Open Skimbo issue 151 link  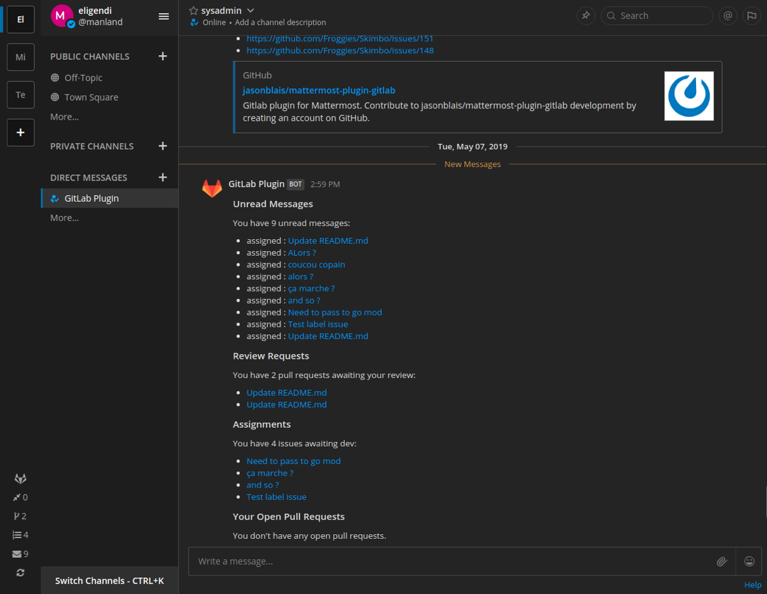pyautogui.click(x=340, y=39)
